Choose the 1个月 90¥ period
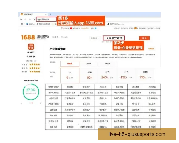This screenshot has height=143, width=179. 90,75
